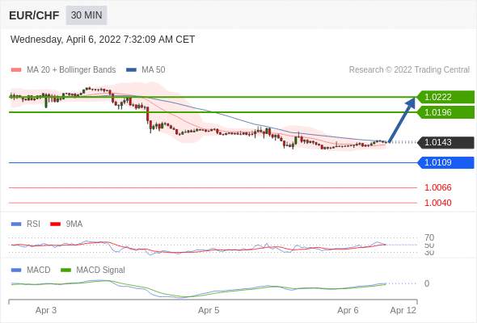
Task: Click the 30 MIN timeframe button
Action: [x=87, y=15]
